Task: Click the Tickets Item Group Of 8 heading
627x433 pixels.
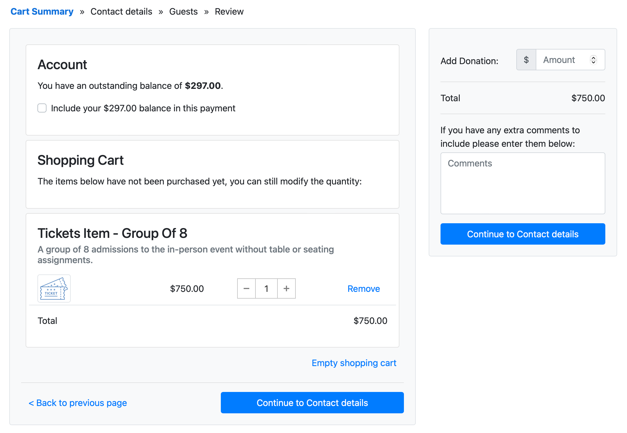Action: 112,233
